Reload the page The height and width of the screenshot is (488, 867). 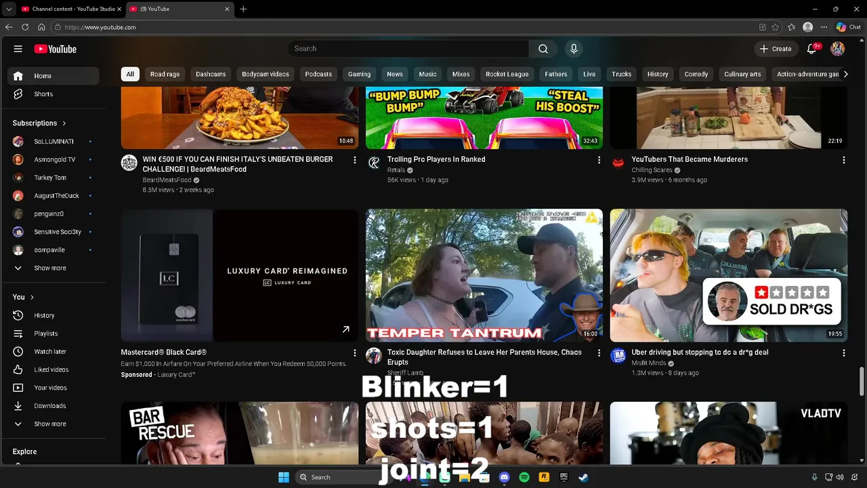pos(25,27)
